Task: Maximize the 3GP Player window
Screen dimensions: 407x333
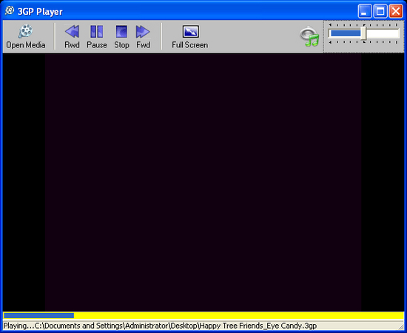Action: (x=380, y=11)
